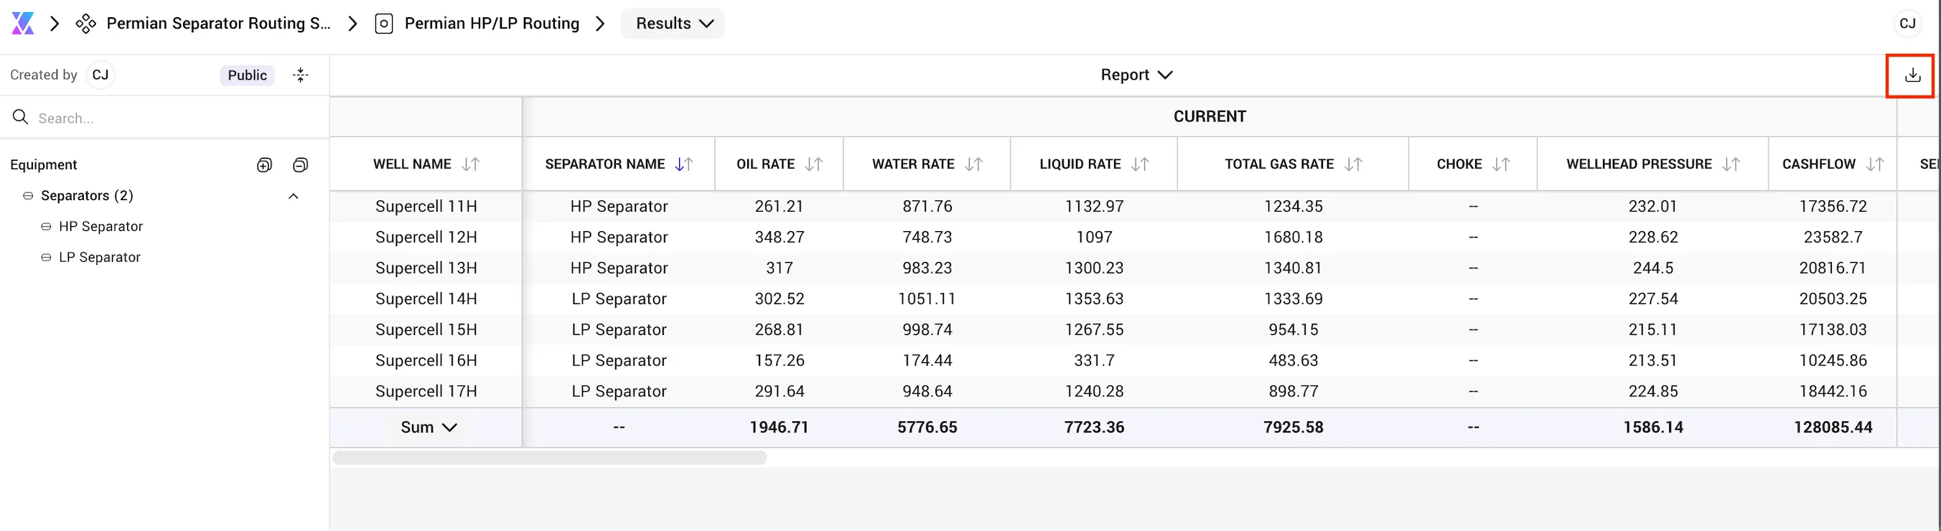
Task: Click the expand all equipment icon
Action: point(264,165)
